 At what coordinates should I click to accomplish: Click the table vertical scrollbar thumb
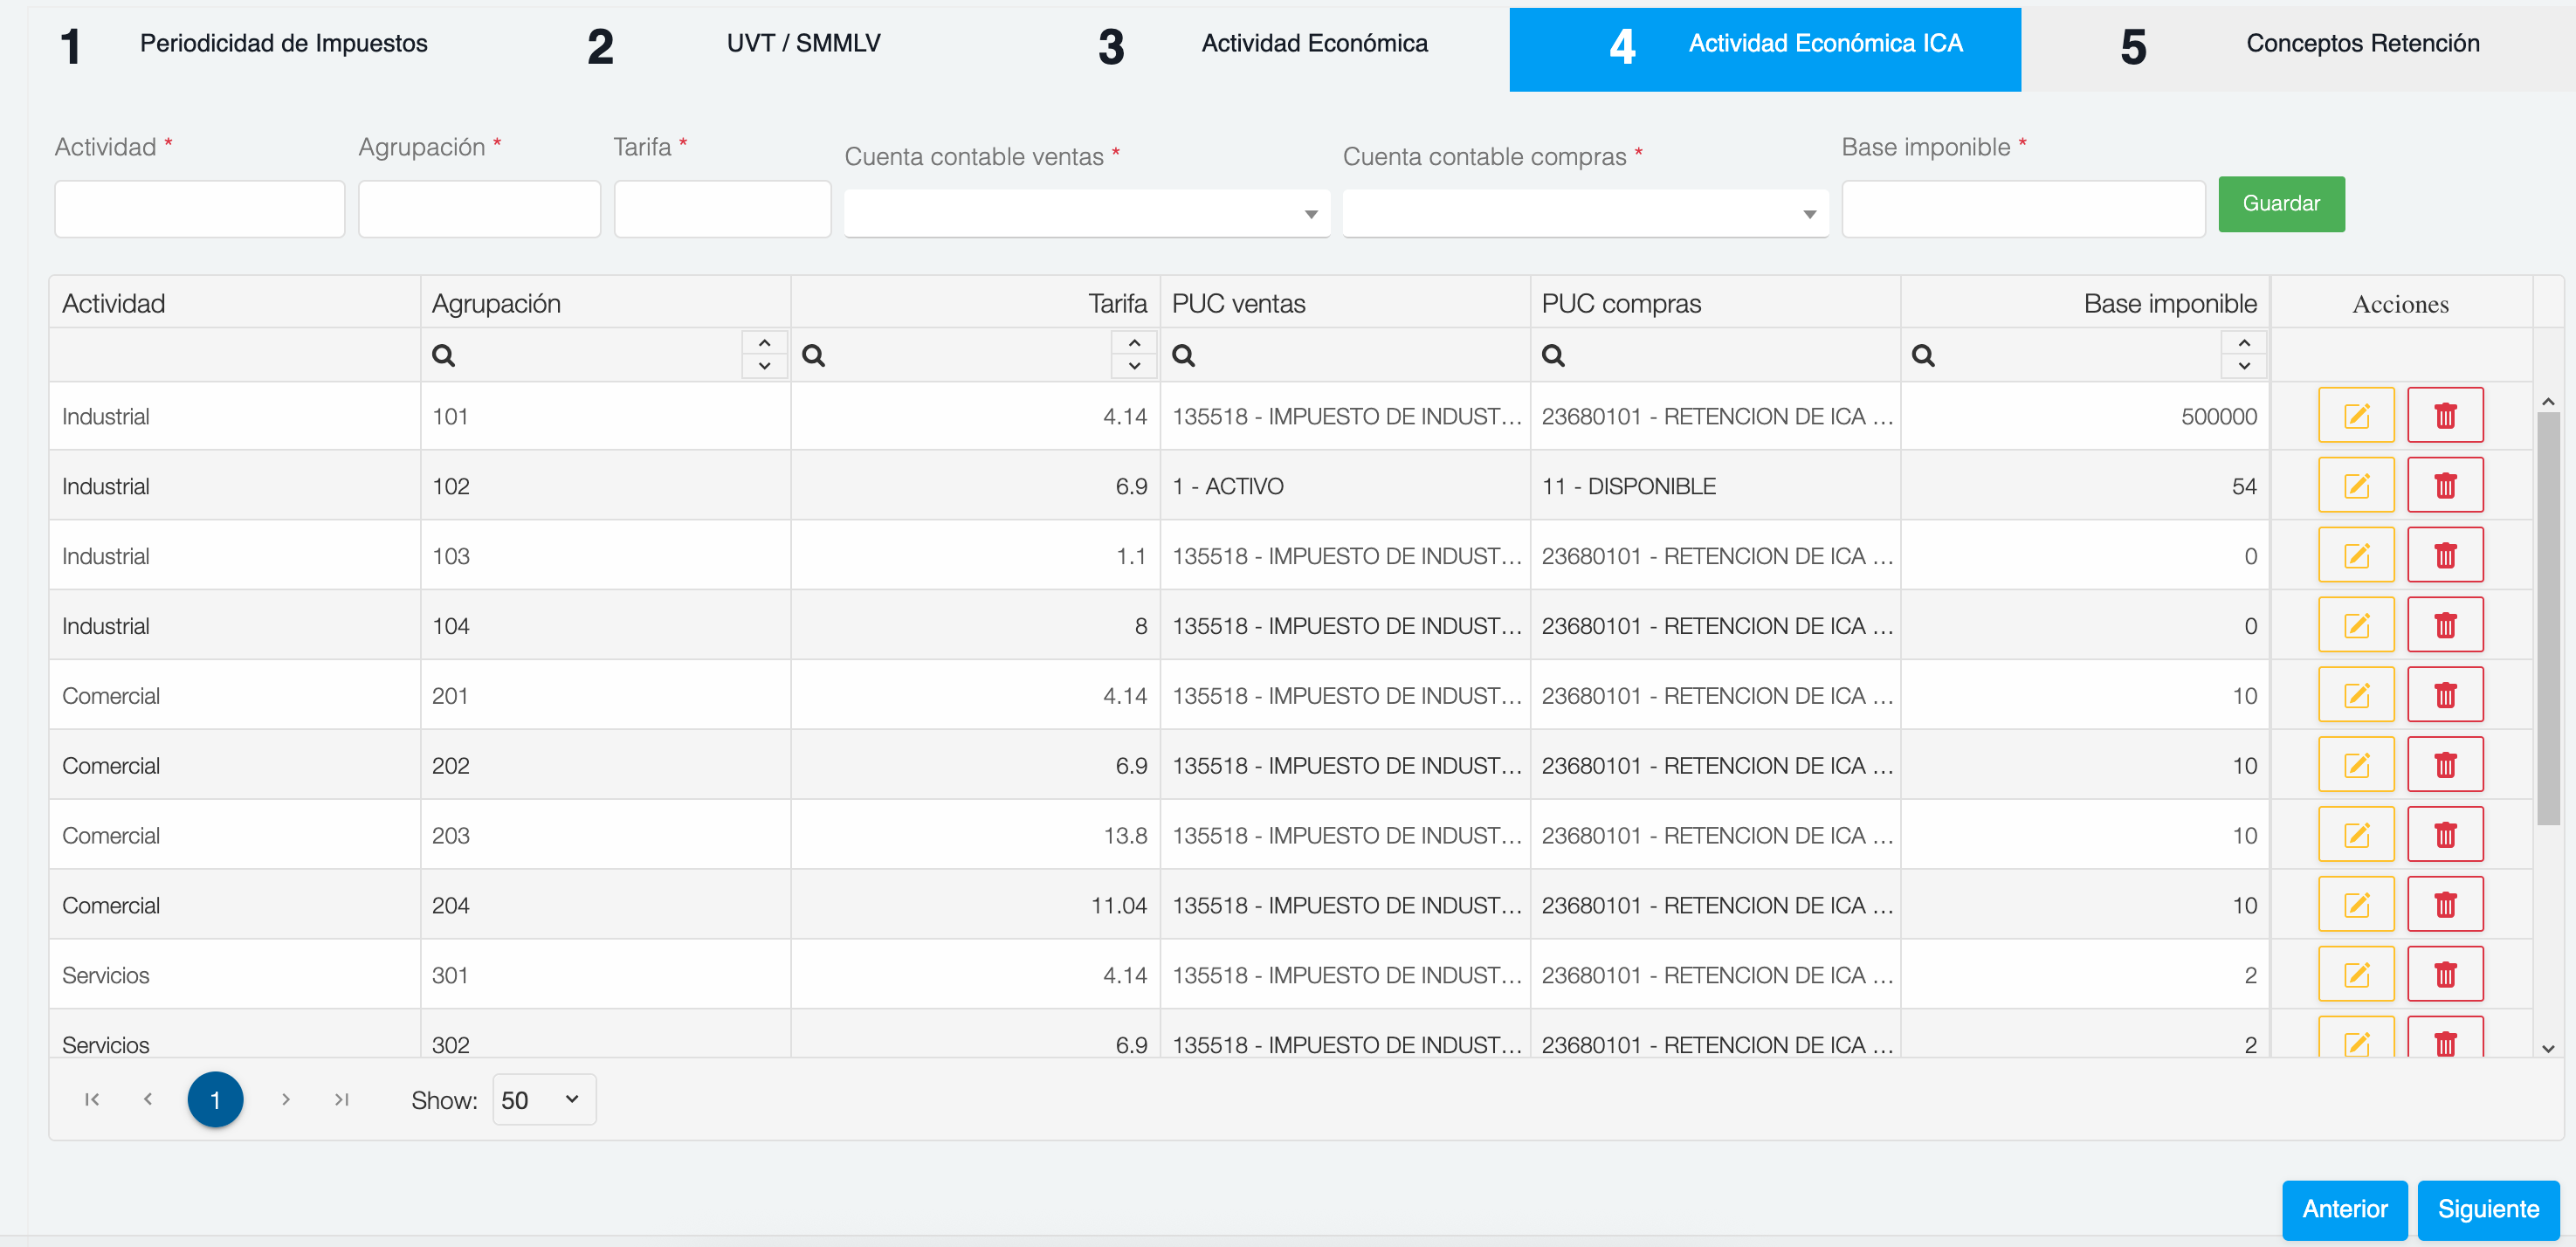tap(2548, 618)
